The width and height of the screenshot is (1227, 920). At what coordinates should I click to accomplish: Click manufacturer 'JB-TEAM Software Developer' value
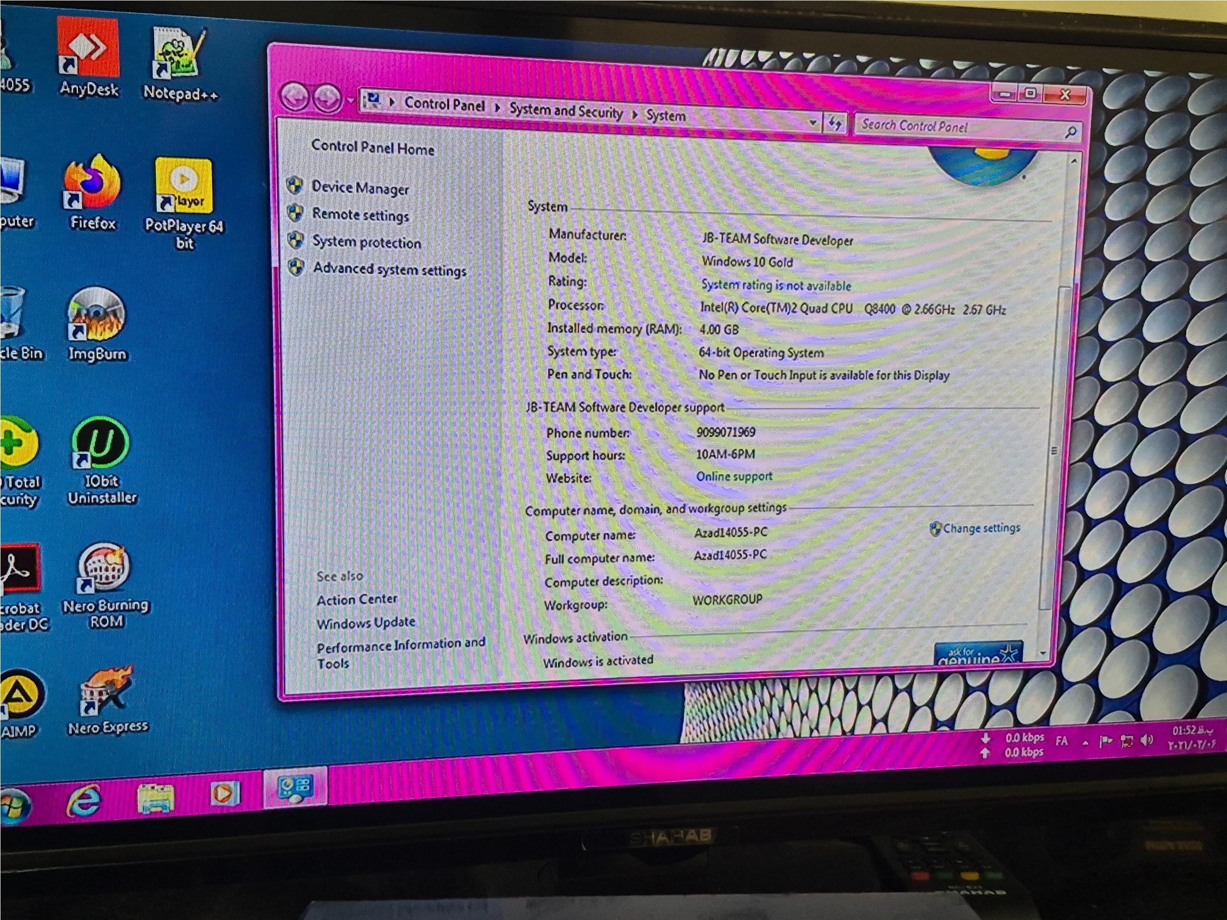pyautogui.click(x=778, y=239)
